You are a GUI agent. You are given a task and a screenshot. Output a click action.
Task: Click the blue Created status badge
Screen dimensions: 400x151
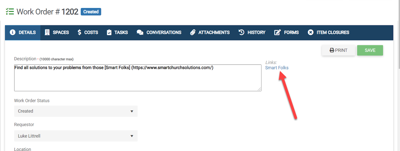91,12
